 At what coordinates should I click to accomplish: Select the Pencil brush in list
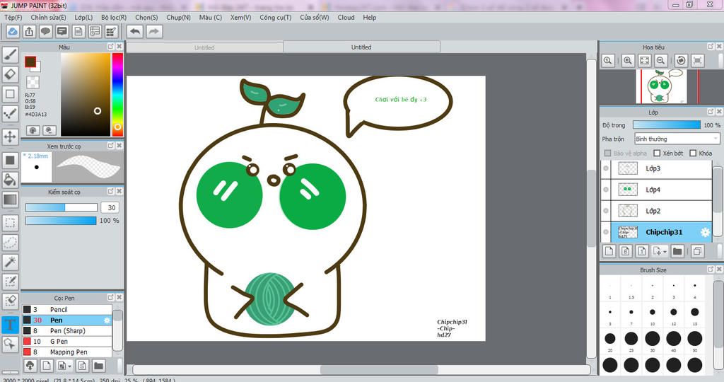67,309
